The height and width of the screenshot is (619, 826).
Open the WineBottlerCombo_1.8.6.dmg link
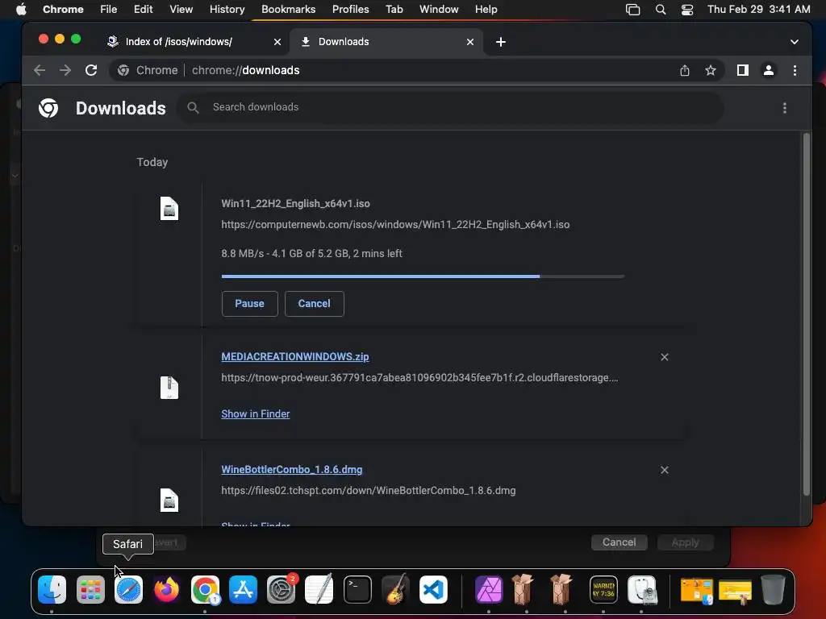pyautogui.click(x=292, y=470)
